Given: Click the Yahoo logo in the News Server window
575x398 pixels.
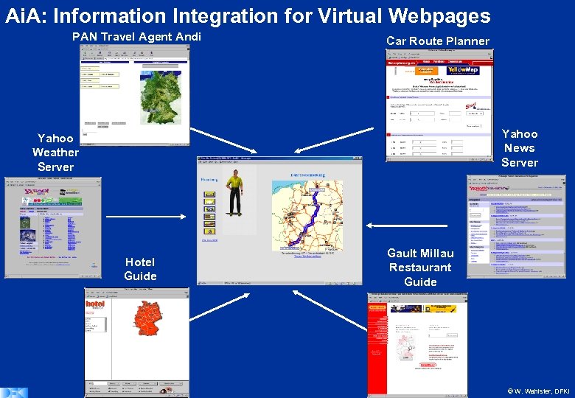Looking at the screenshot, I should coord(478,189).
